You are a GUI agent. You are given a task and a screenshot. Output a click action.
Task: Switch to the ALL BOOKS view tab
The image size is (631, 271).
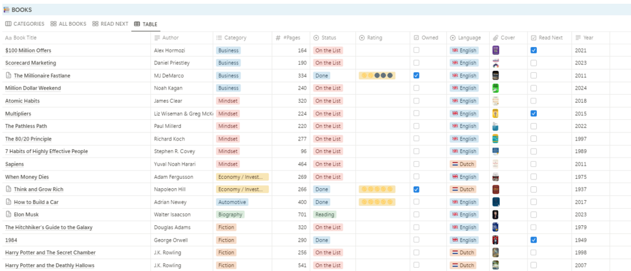(68, 24)
